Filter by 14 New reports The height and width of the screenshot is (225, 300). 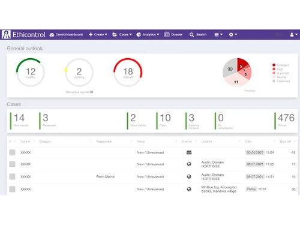click(20, 121)
